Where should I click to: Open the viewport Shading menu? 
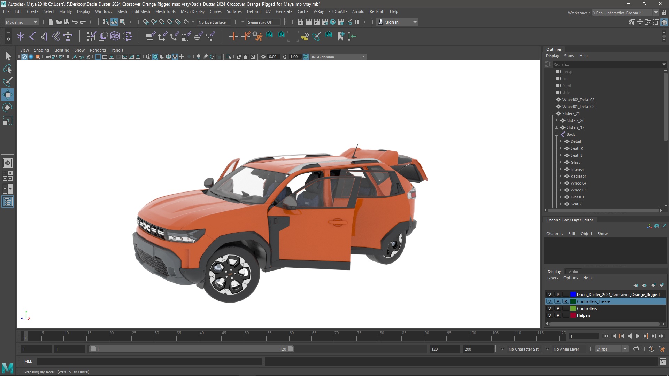coord(41,50)
